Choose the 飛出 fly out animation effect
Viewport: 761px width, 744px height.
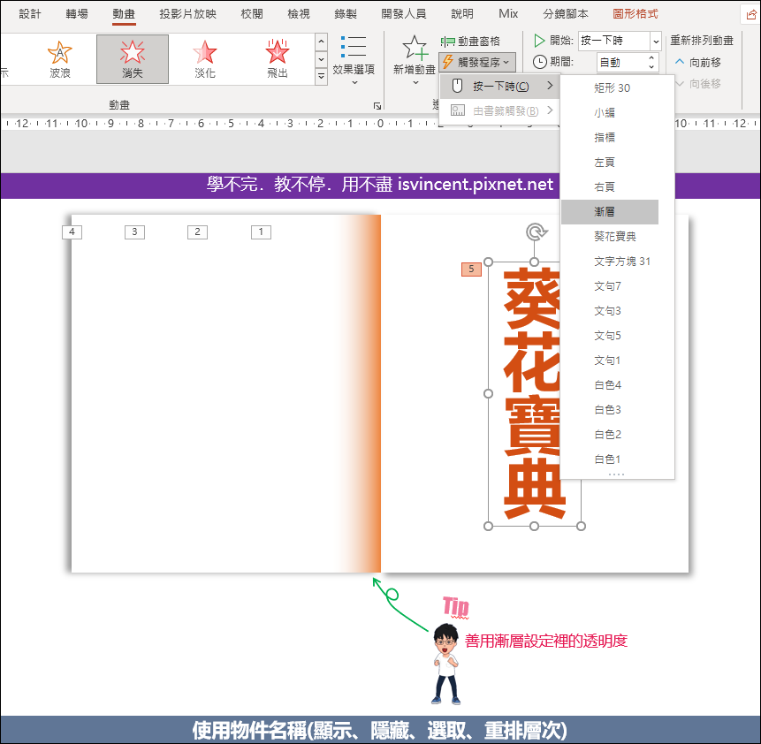[x=278, y=59]
